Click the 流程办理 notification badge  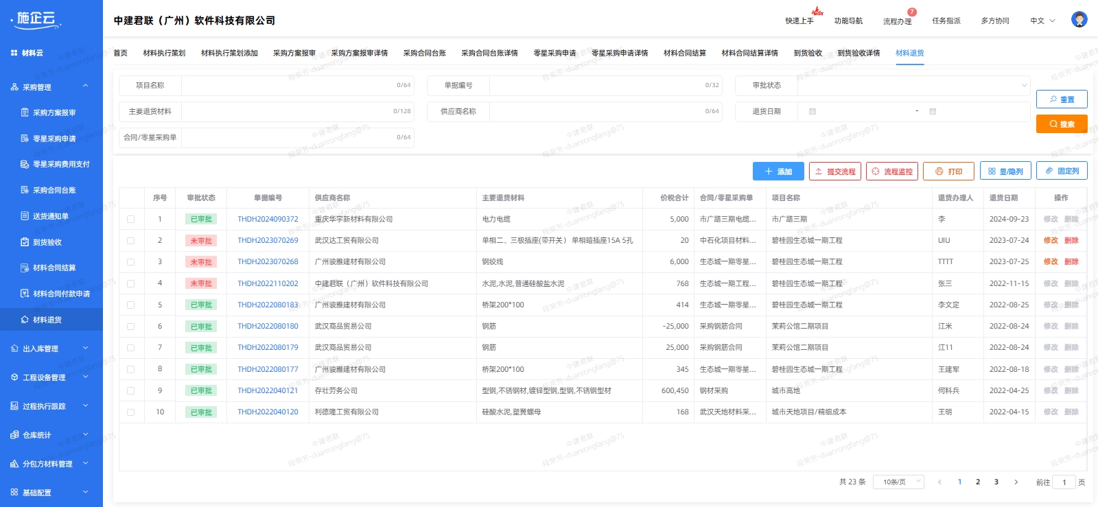coord(912,12)
